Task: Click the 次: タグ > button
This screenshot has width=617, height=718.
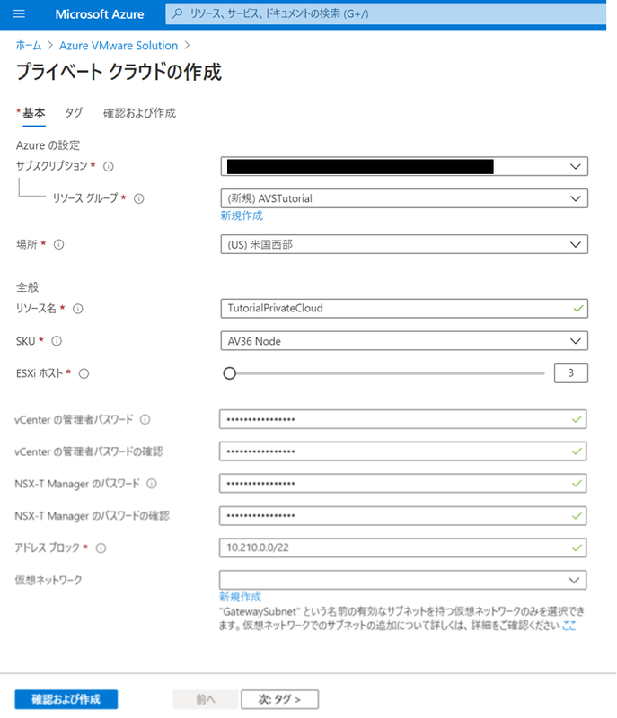Action: point(279,699)
